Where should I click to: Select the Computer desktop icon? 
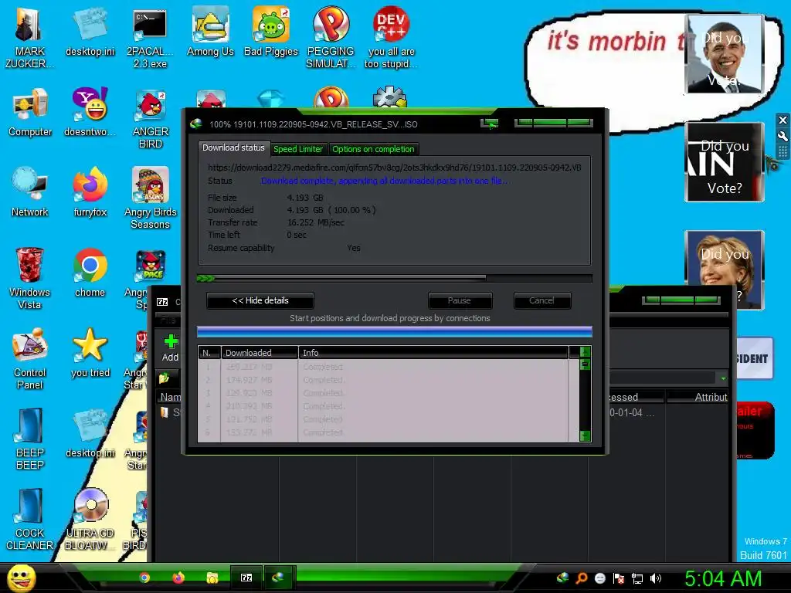(x=30, y=112)
